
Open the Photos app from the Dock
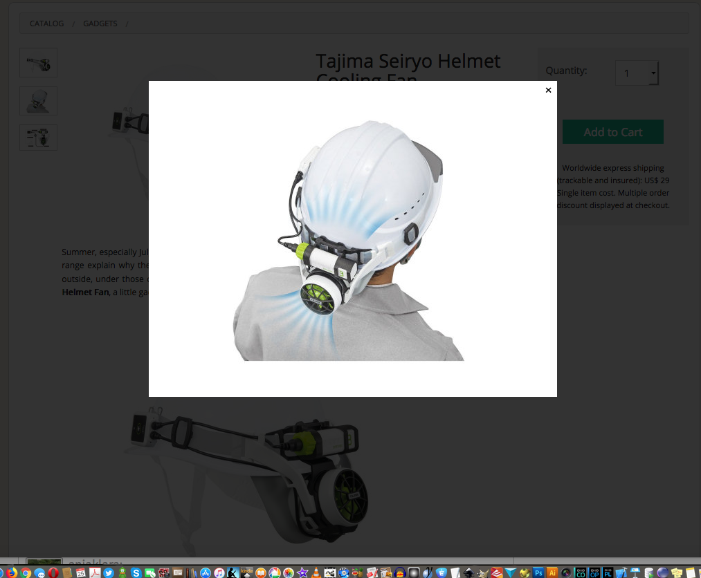289,572
